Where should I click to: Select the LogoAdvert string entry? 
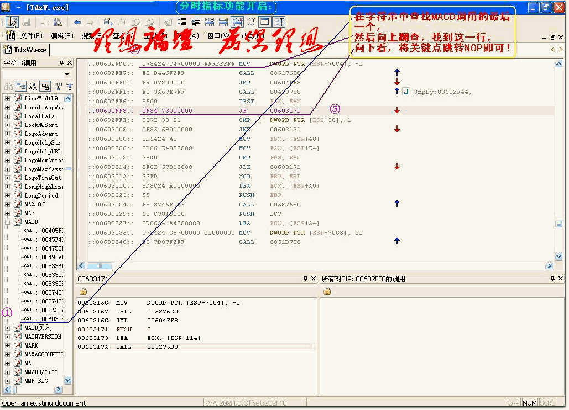41,134
